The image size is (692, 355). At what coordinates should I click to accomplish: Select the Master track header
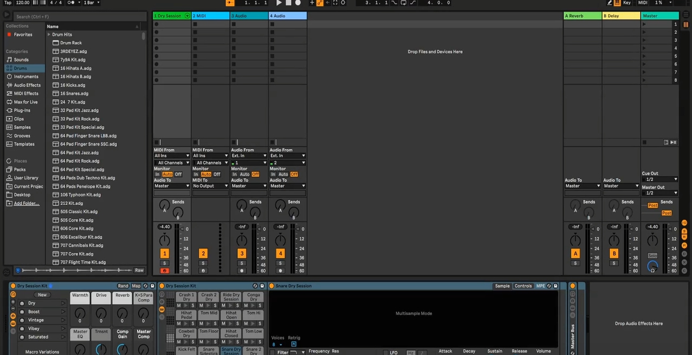659,16
